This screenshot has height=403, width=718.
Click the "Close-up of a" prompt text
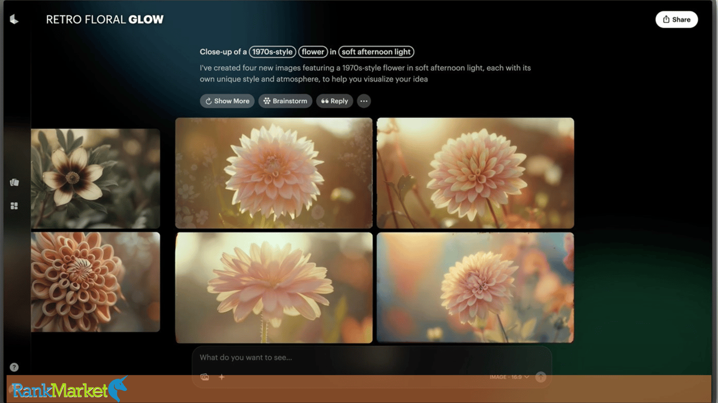pos(223,52)
